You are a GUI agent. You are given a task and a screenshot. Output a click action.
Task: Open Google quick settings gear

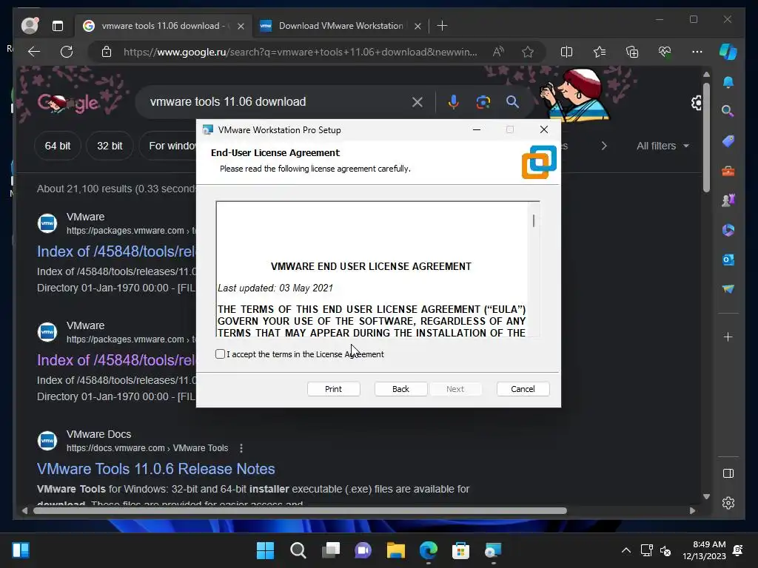click(697, 102)
